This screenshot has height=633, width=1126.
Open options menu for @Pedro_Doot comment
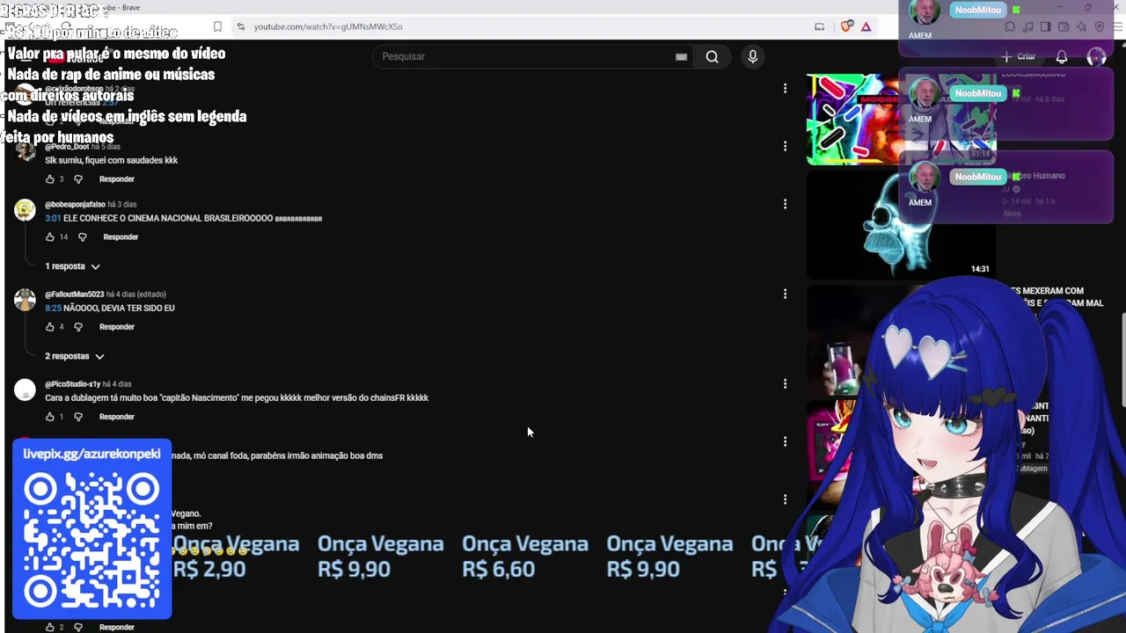785,146
